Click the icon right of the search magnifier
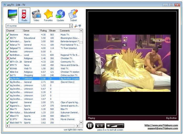Viewport: 184px width, 135px height. (x=80, y=26)
